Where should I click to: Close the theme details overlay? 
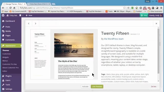coord(156,24)
